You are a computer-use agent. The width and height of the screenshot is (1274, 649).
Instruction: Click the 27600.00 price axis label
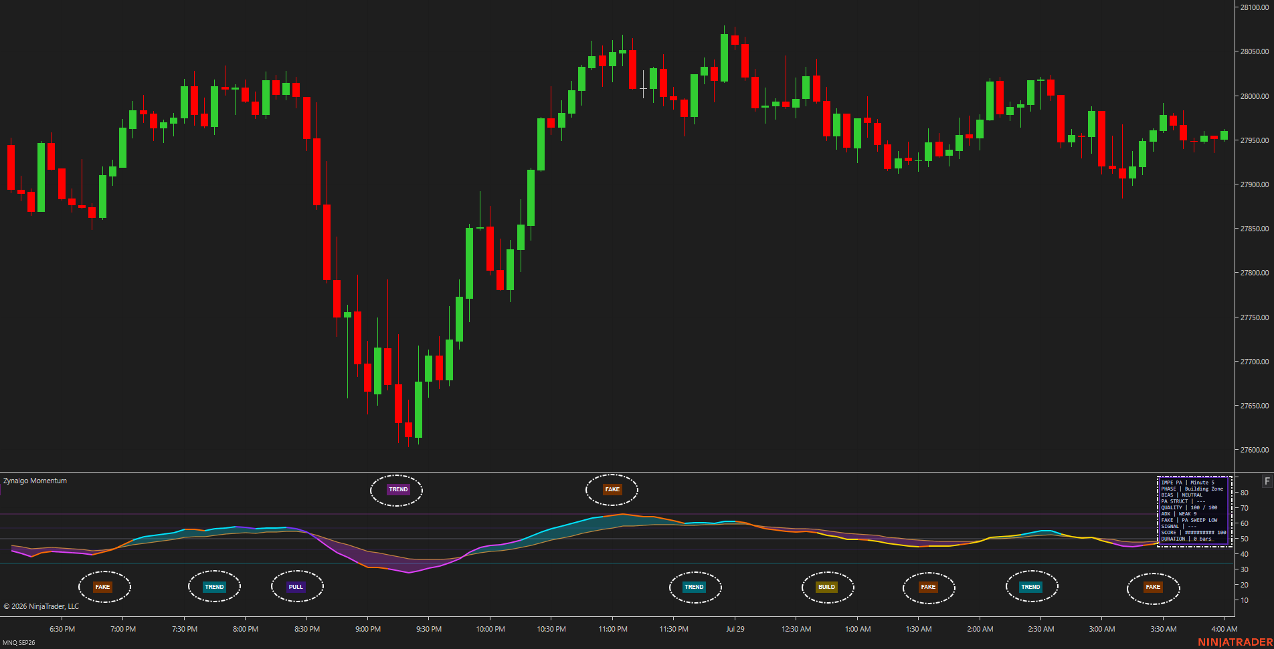pyautogui.click(x=1255, y=450)
